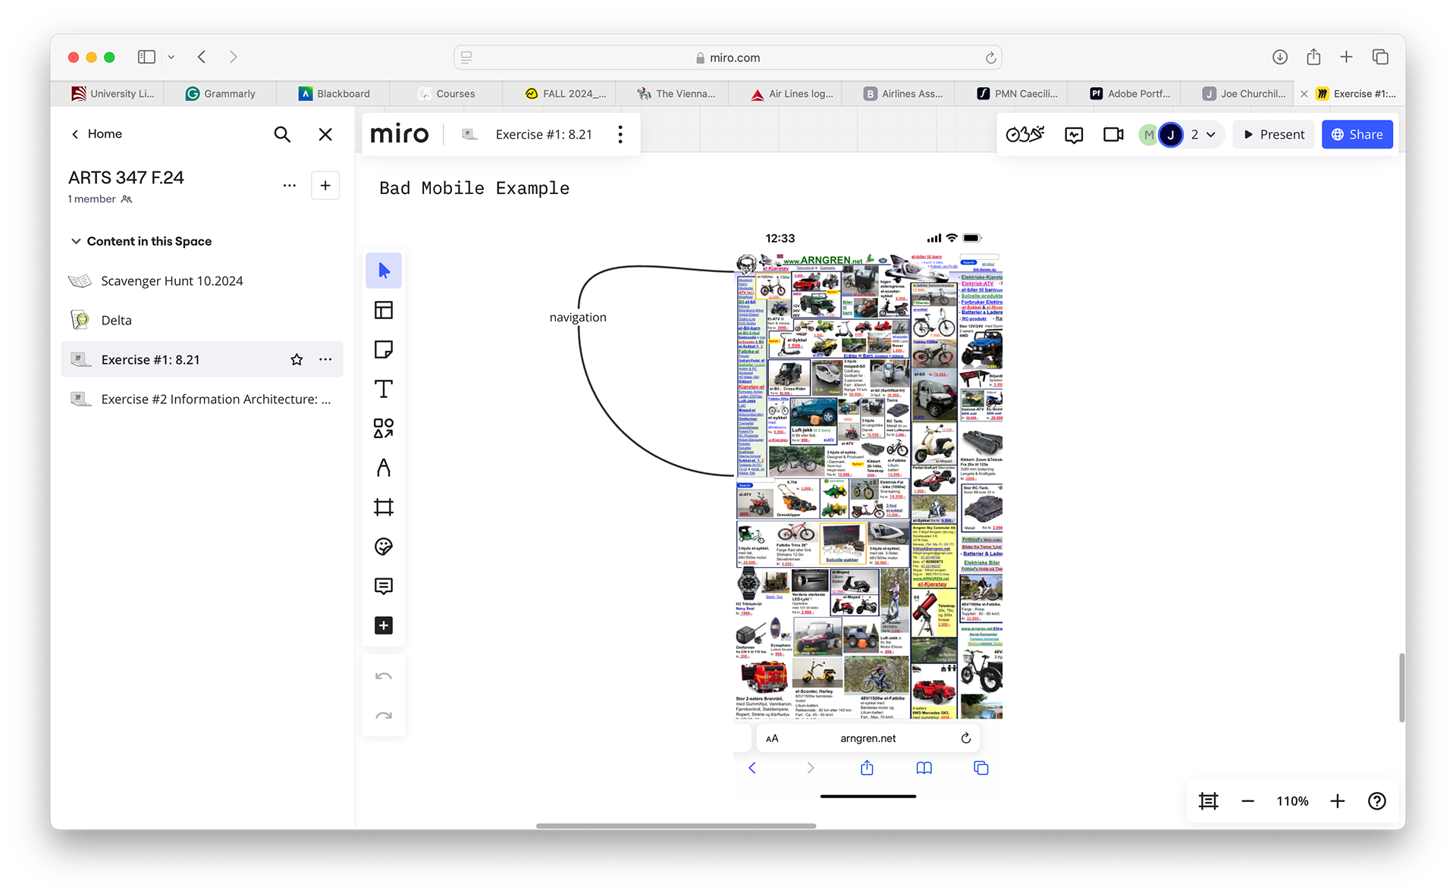Open stickers and emojis tool
This screenshot has height=896, width=1456.
tap(384, 547)
